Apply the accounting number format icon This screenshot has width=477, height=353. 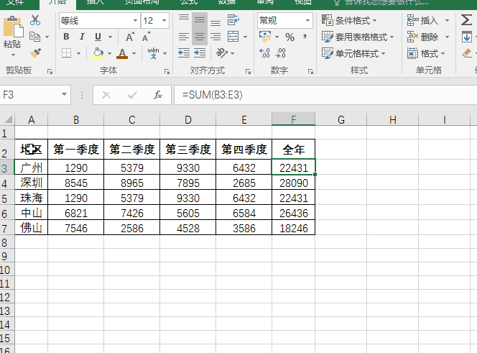point(265,37)
